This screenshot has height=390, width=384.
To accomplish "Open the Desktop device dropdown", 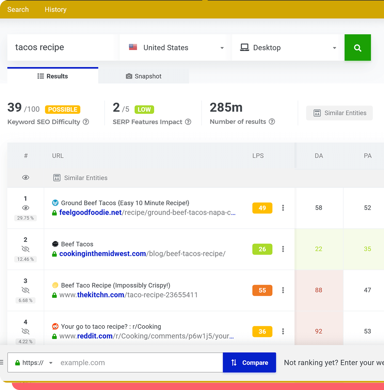I will click(x=288, y=47).
